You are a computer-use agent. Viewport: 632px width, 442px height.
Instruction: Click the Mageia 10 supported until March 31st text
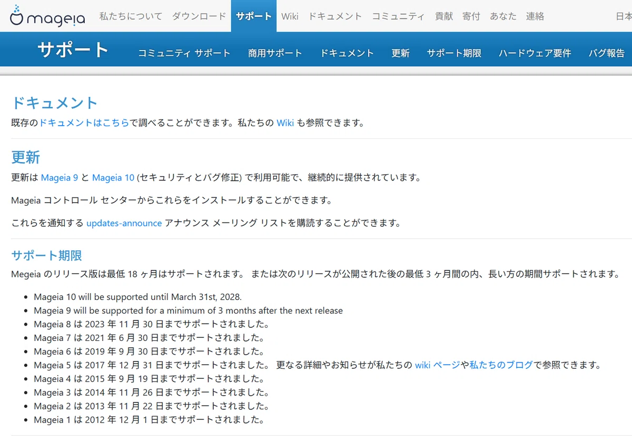coord(137,297)
